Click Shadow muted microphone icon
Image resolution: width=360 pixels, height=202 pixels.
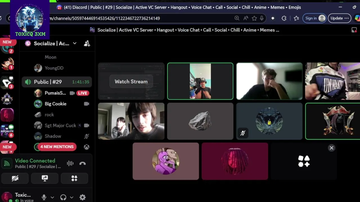tap(87, 136)
